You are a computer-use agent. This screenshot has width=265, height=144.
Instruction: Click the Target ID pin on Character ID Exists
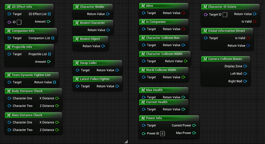[x=206, y=14]
